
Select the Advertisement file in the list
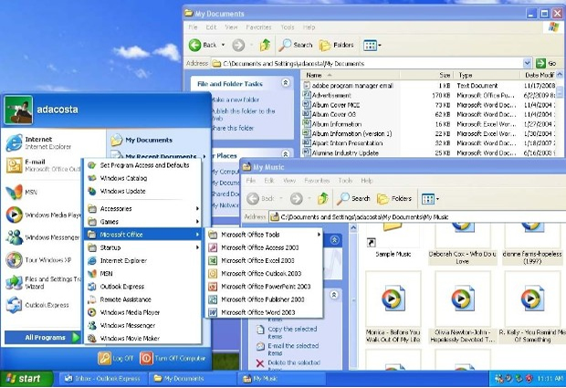click(331, 95)
